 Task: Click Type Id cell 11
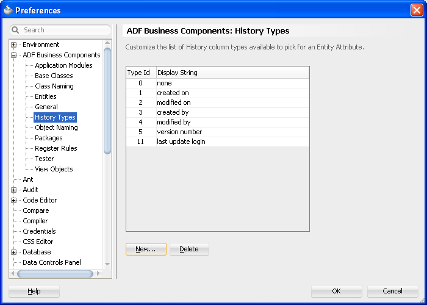click(140, 142)
